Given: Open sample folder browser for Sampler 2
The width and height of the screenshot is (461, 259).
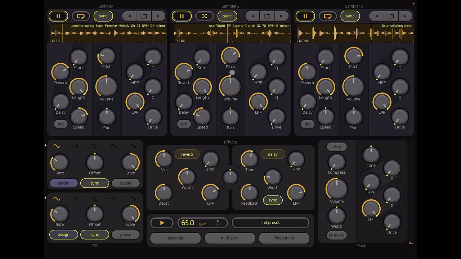Looking at the screenshot, I should point(267,16).
